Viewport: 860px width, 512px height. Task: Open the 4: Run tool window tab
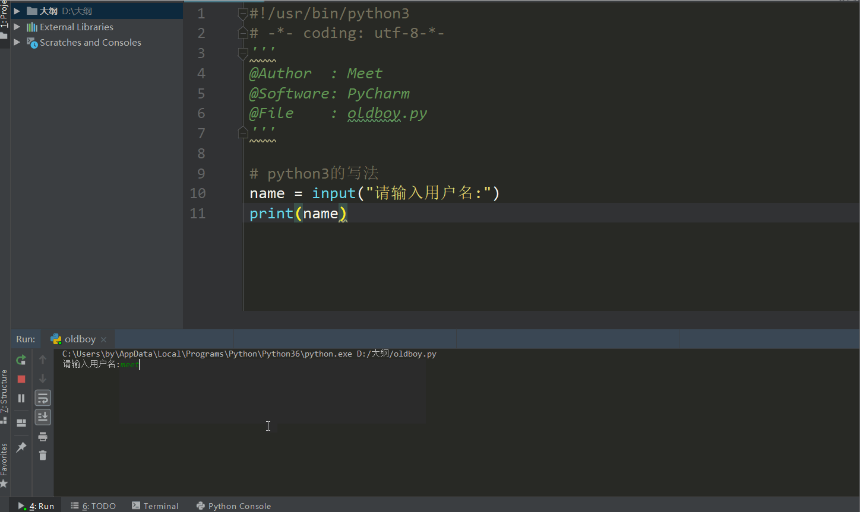click(x=37, y=506)
